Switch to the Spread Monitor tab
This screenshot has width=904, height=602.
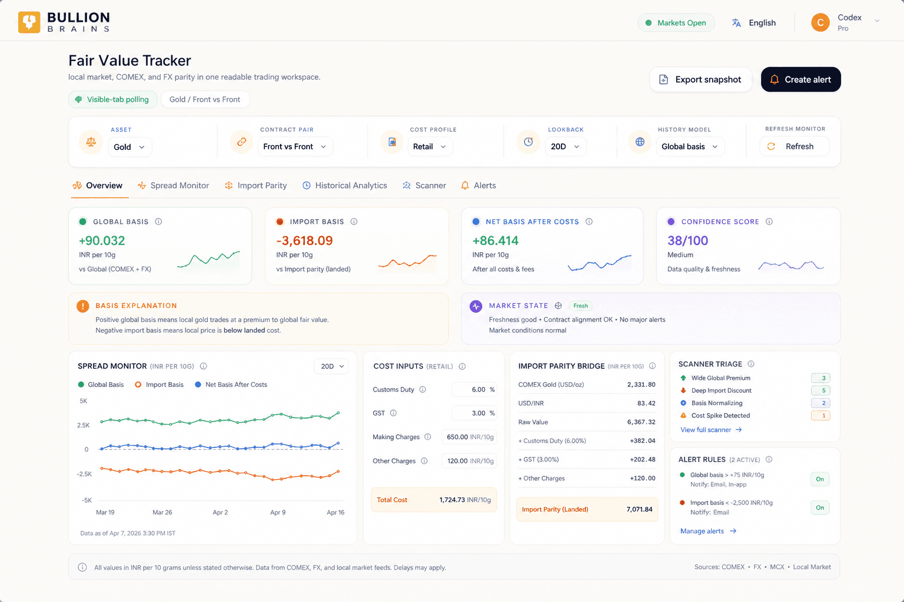pos(173,185)
